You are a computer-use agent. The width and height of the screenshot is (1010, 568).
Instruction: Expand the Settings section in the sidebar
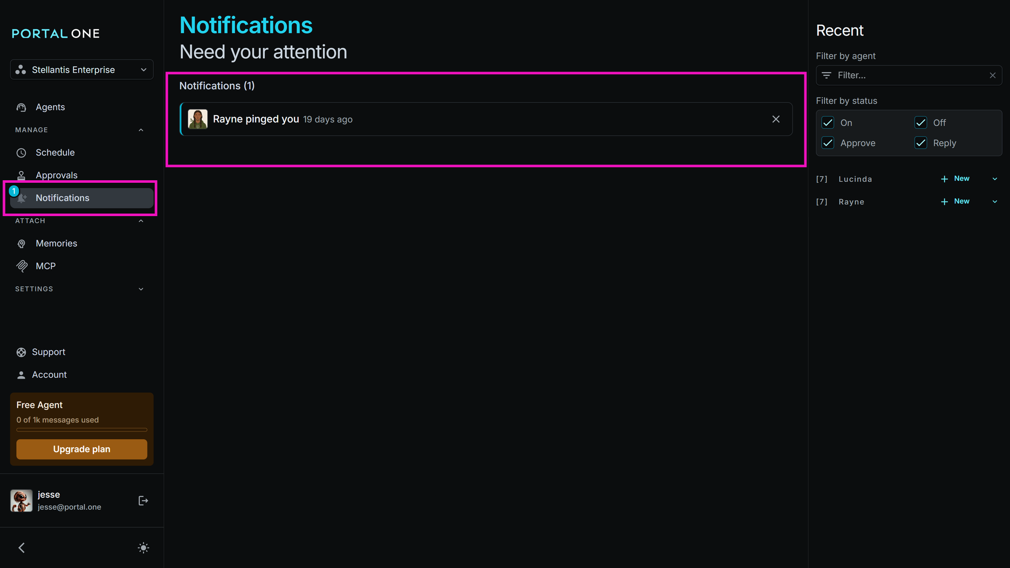[141, 289]
